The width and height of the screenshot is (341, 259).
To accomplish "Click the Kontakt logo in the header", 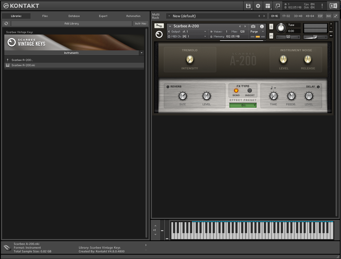I will 21,6.
